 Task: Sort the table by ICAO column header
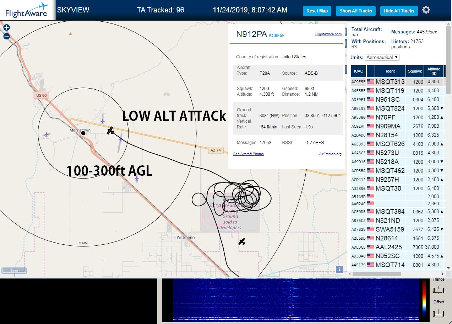pos(359,71)
